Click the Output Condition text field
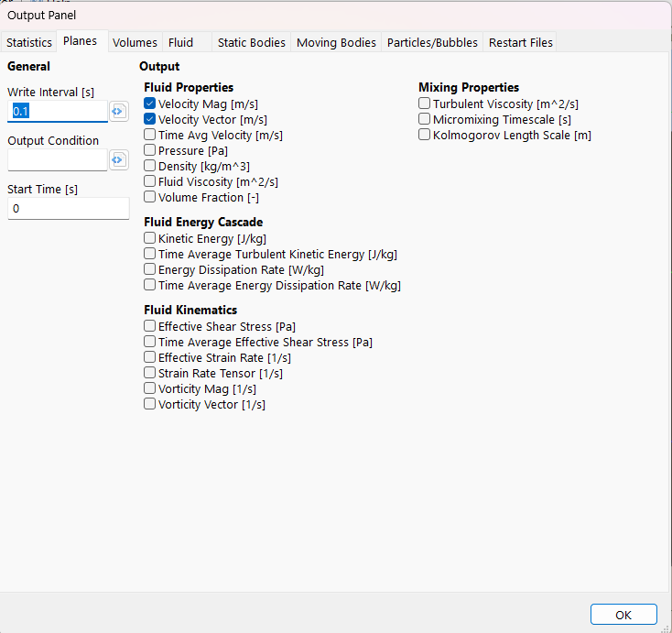672x633 pixels. pos(58,160)
